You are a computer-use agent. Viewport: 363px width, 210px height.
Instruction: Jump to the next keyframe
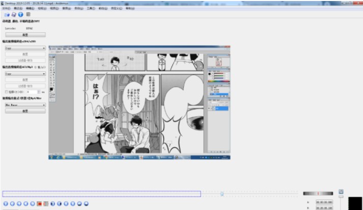tap(33, 204)
